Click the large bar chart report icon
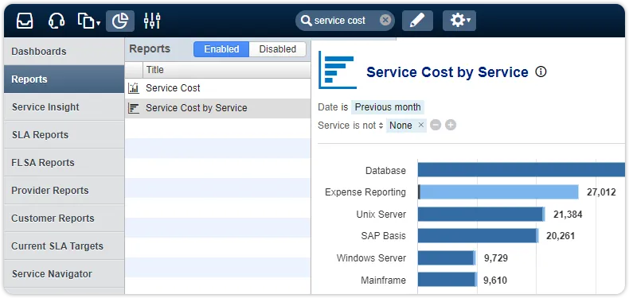 point(338,70)
